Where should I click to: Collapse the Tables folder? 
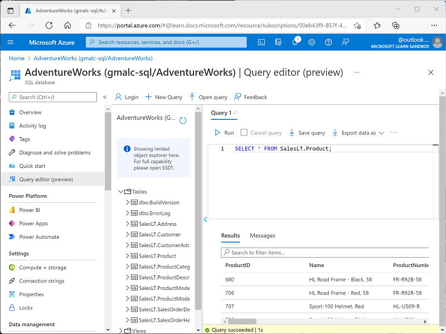tap(120, 192)
